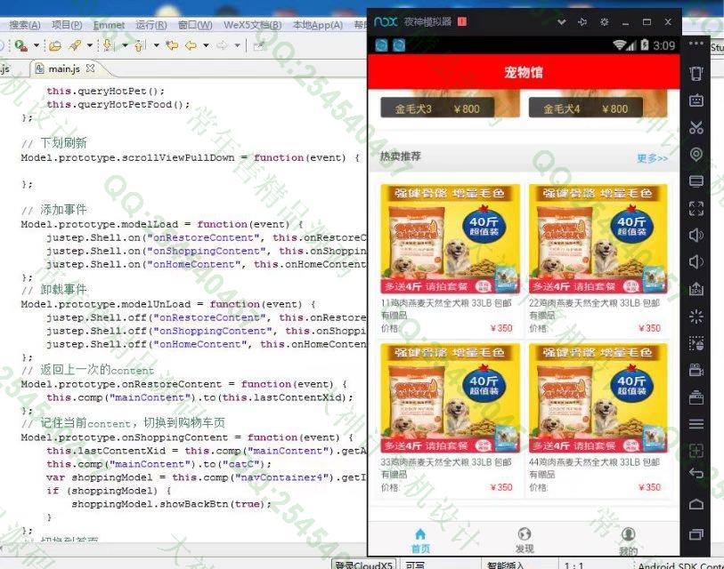Click the Nox scissors screenshot icon

[696, 127]
